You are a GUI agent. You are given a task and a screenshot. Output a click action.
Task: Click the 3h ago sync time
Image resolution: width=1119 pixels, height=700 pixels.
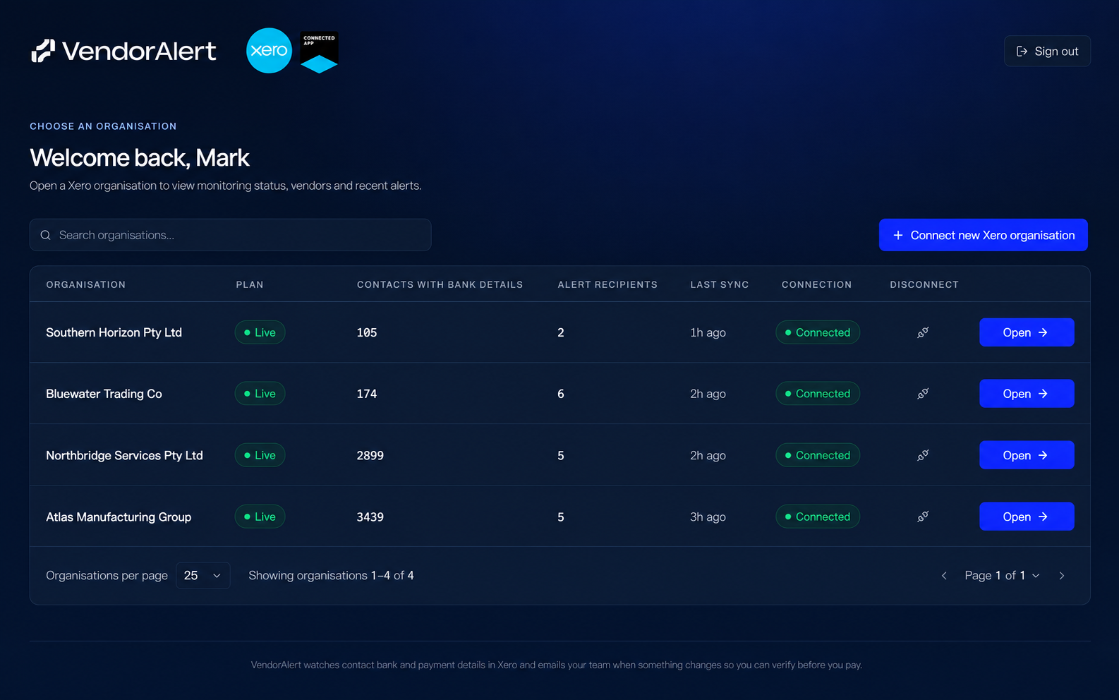(708, 517)
